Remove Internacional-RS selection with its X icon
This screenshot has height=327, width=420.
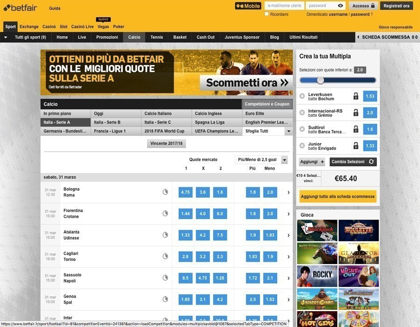point(302,113)
